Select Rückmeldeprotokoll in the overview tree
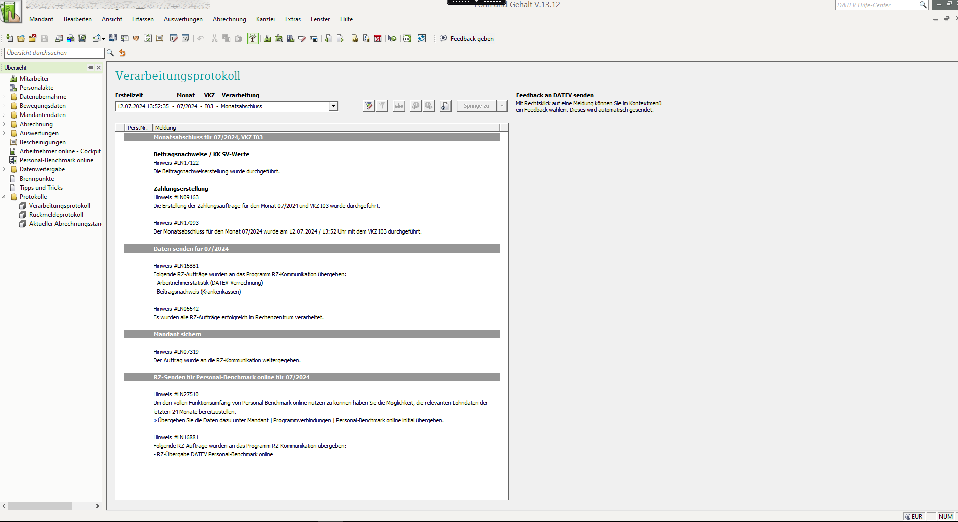Viewport: 958px width, 522px height. [56, 215]
